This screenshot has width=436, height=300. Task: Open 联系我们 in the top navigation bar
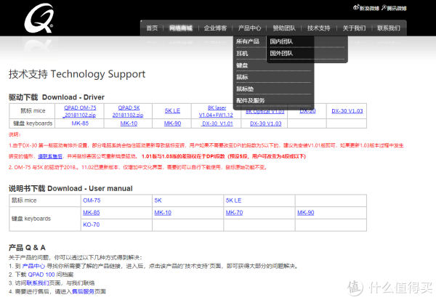pos(389,28)
